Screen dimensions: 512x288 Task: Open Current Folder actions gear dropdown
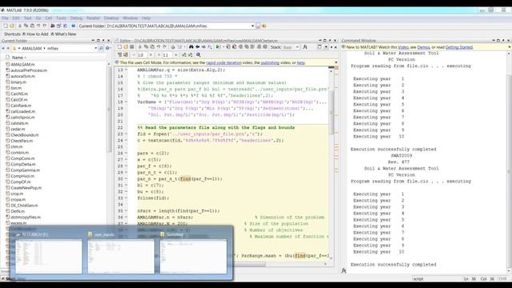pos(108,48)
